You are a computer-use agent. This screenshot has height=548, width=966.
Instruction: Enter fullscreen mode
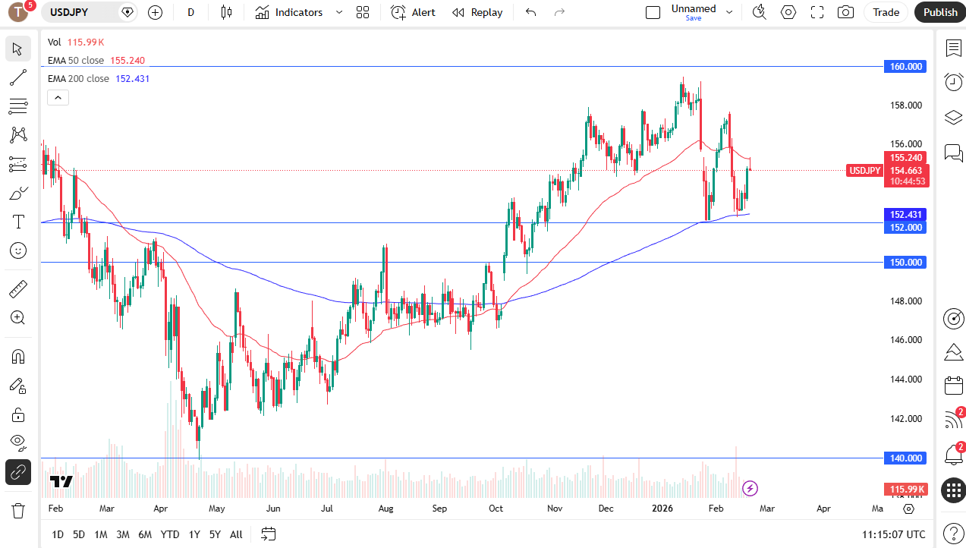click(x=817, y=12)
